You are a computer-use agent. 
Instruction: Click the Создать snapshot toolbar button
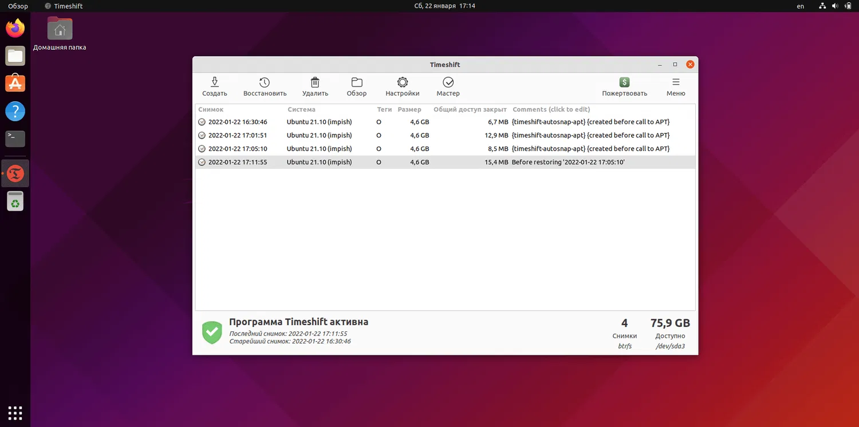pyautogui.click(x=215, y=87)
